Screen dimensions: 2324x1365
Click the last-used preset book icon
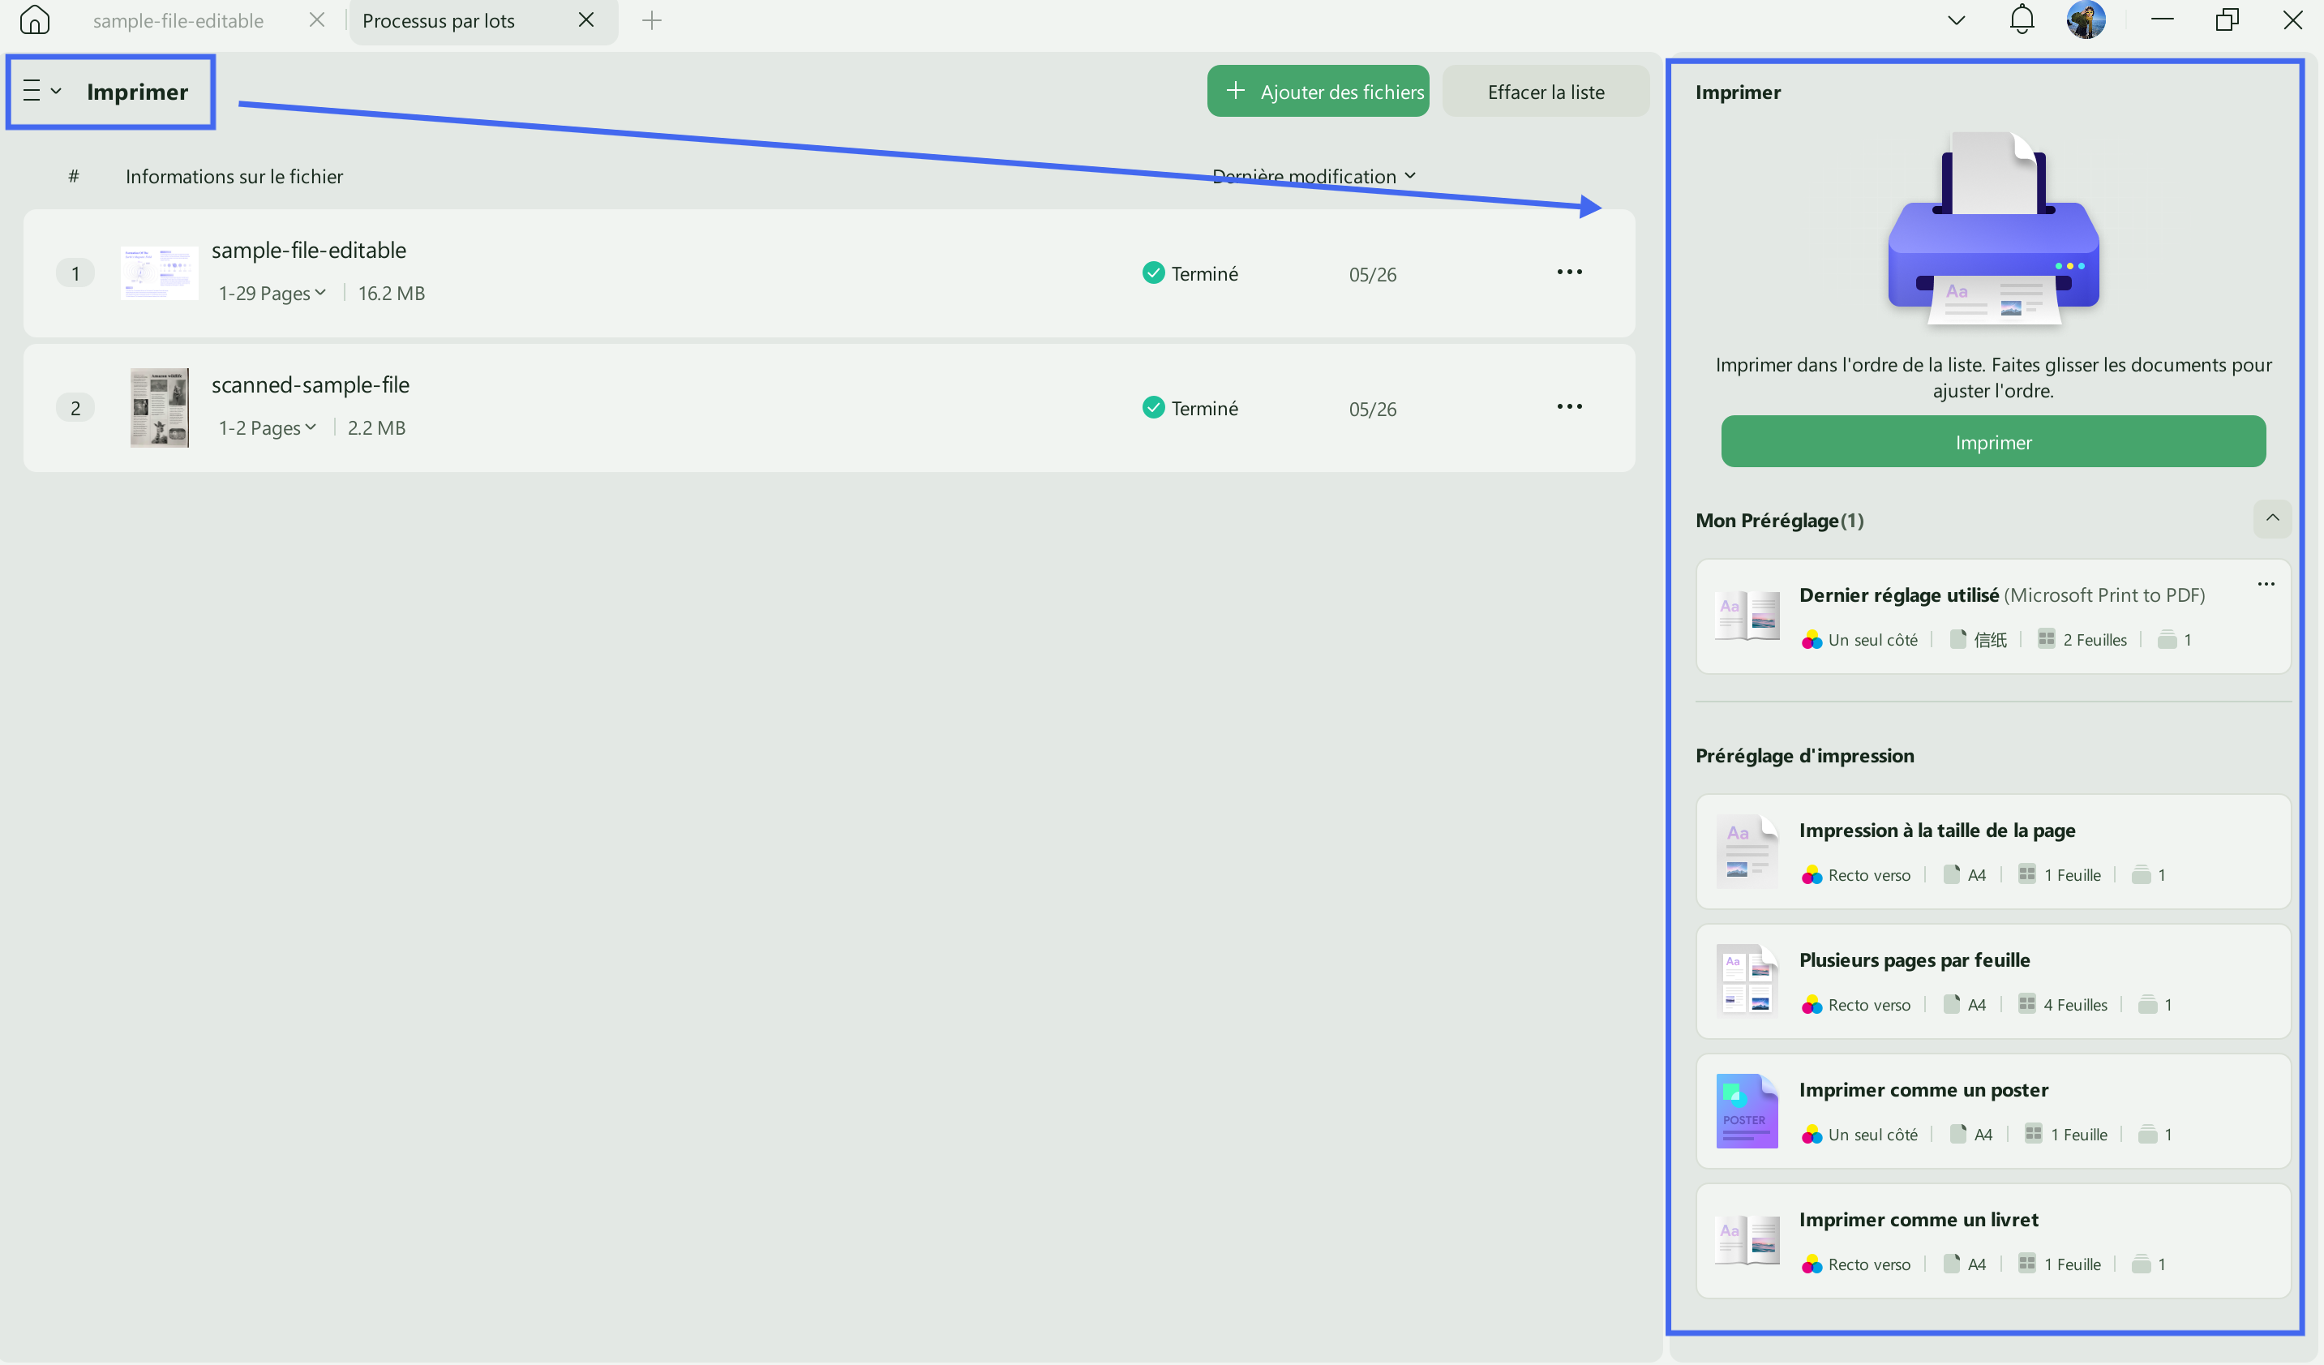coord(1747,616)
